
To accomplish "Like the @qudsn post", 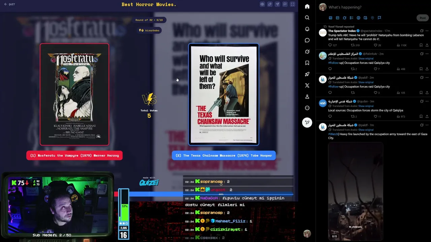I will 376,116.
